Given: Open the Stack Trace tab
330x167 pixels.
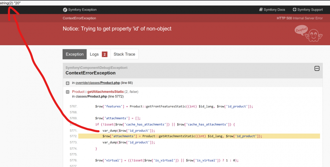Looking at the screenshot, I should click(124, 54).
